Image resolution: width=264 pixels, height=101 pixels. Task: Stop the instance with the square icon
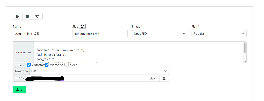[x=27, y=17]
